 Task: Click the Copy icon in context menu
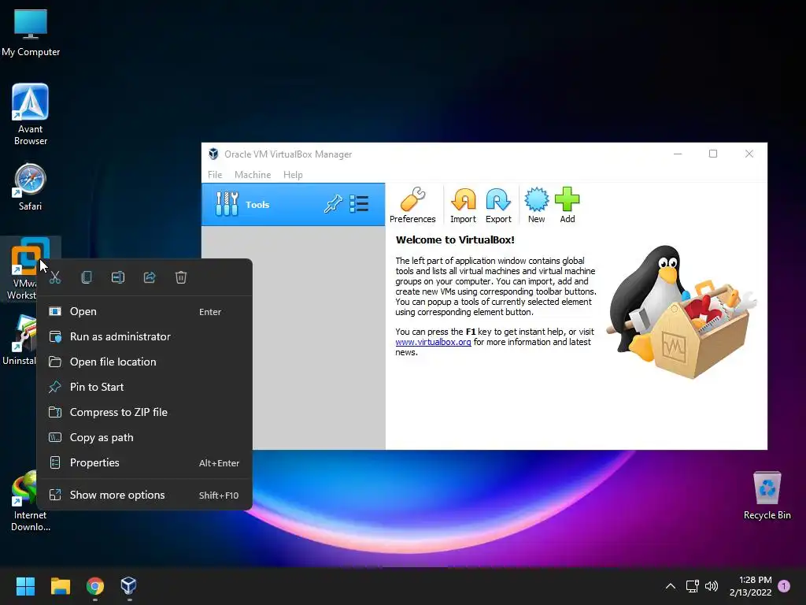87,278
